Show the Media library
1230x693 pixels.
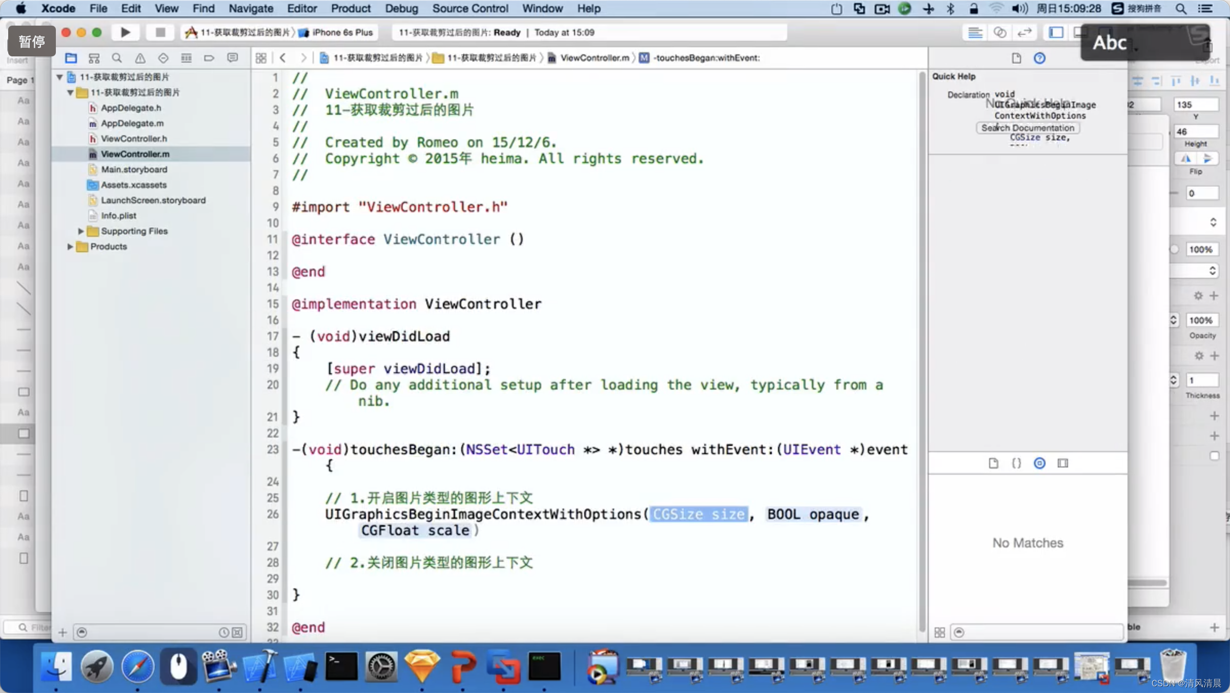(x=1063, y=463)
